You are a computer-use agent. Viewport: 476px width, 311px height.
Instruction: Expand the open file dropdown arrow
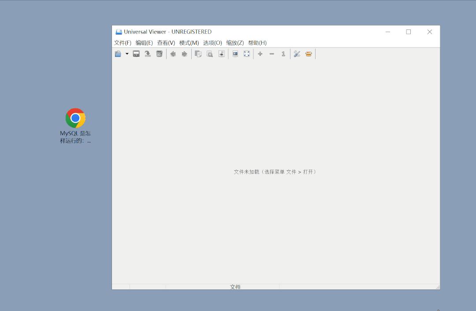click(x=127, y=54)
